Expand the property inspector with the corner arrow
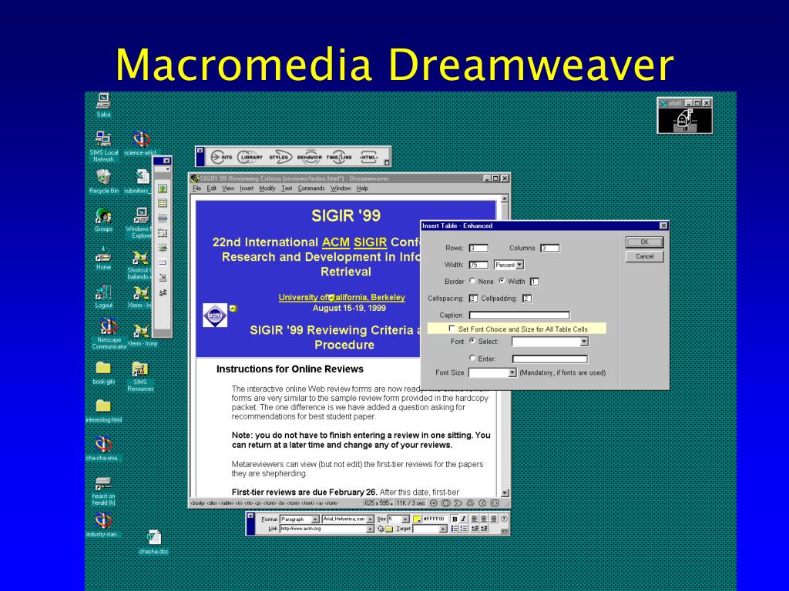The image size is (789, 591). (504, 531)
